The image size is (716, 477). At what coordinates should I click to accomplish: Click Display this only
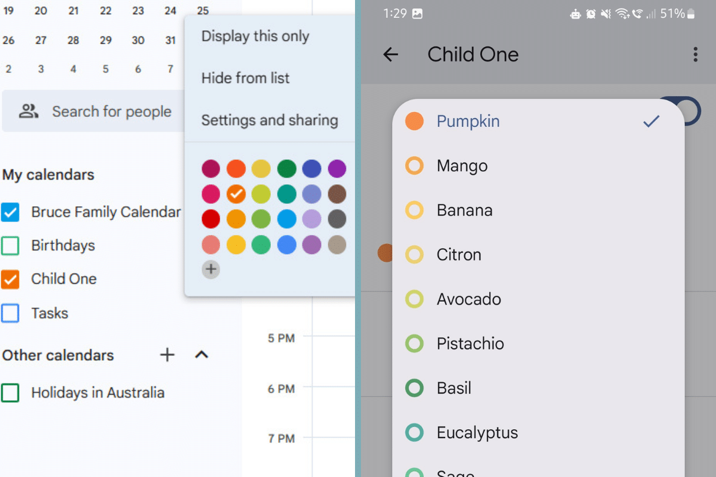coord(255,36)
